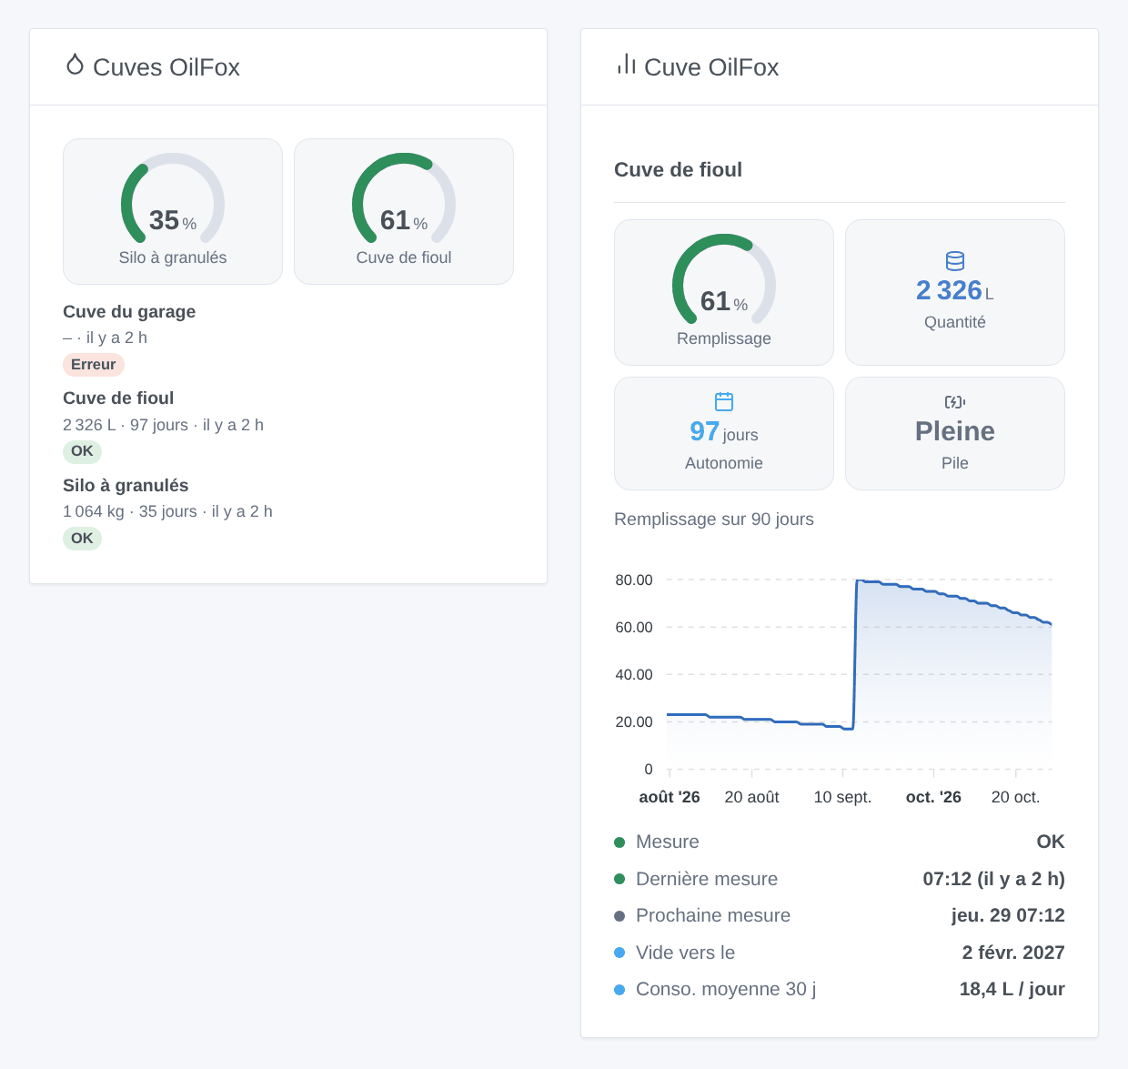The width and height of the screenshot is (1128, 1069).
Task: Click the Conso. moyenne 30 j row label
Action: click(x=726, y=989)
